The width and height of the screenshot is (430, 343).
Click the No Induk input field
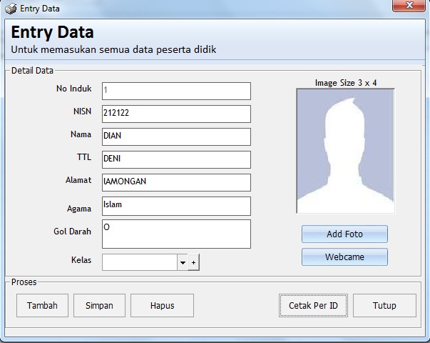[176, 91]
